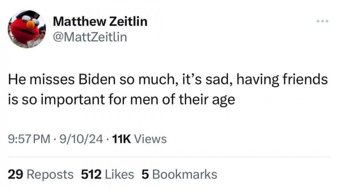
Task: Click the Bookmarks label
Action: tap(185, 174)
